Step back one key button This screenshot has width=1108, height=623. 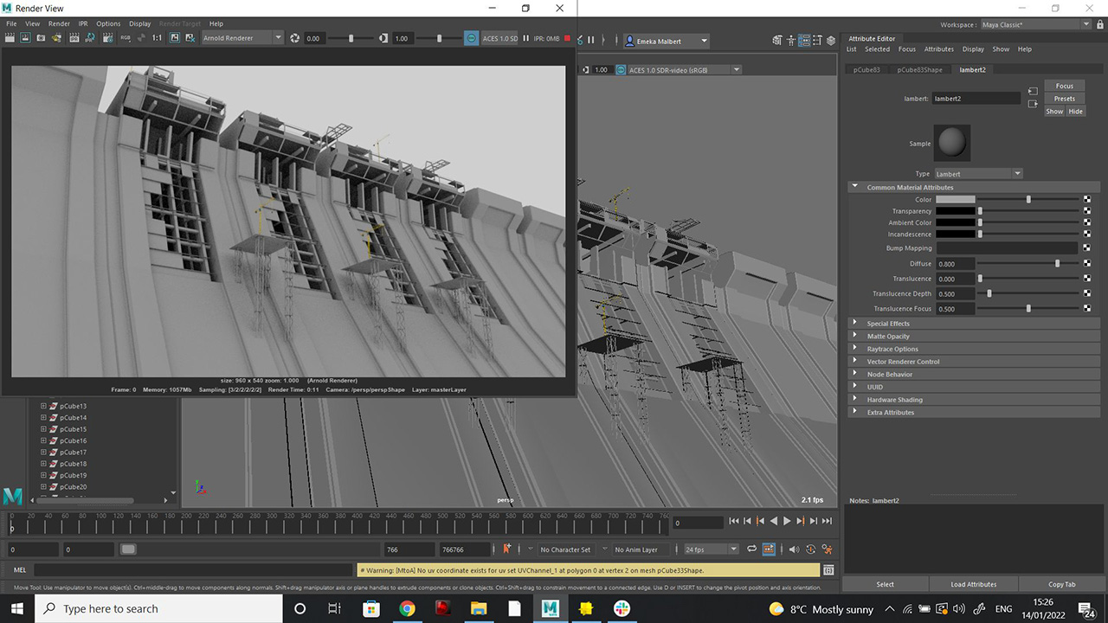click(760, 521)
